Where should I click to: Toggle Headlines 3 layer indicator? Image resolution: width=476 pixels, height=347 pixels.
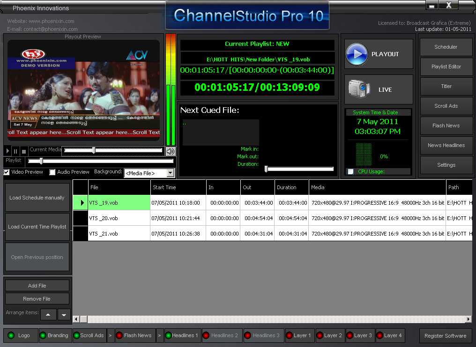[x=248, y=335]
